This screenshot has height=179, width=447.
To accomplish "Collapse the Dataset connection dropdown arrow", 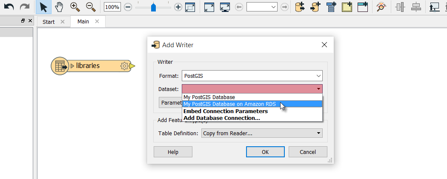I will 318,89.
